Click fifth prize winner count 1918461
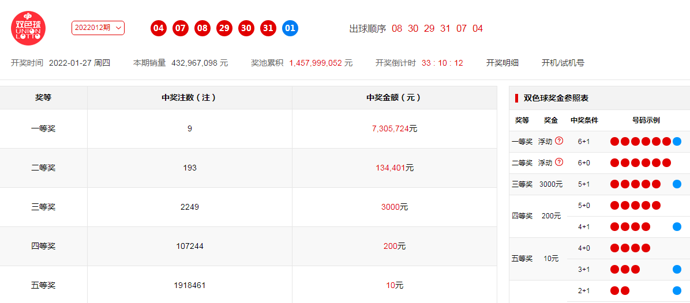 pos(190,286)
